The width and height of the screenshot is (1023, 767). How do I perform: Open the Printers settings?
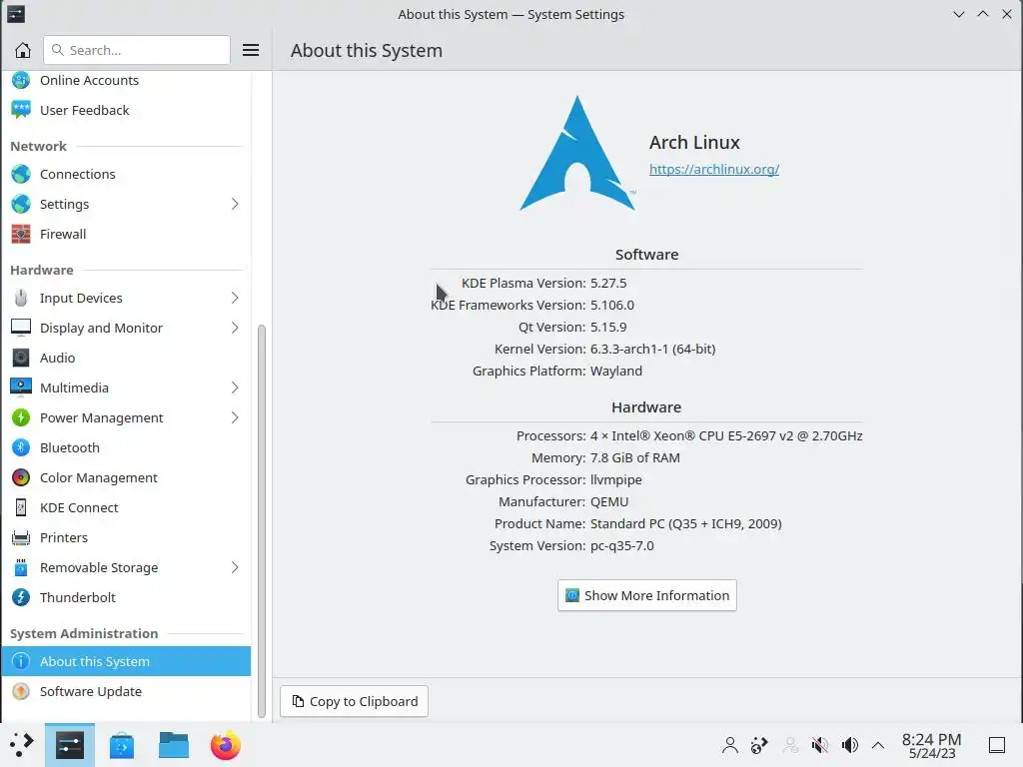coord(126,538)
